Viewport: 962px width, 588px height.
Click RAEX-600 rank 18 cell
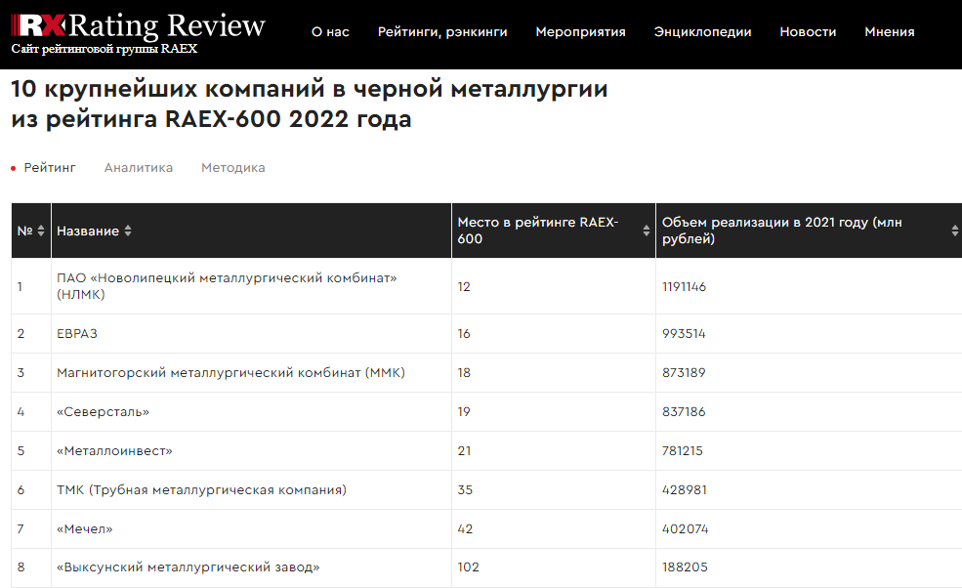pos(554,372)
